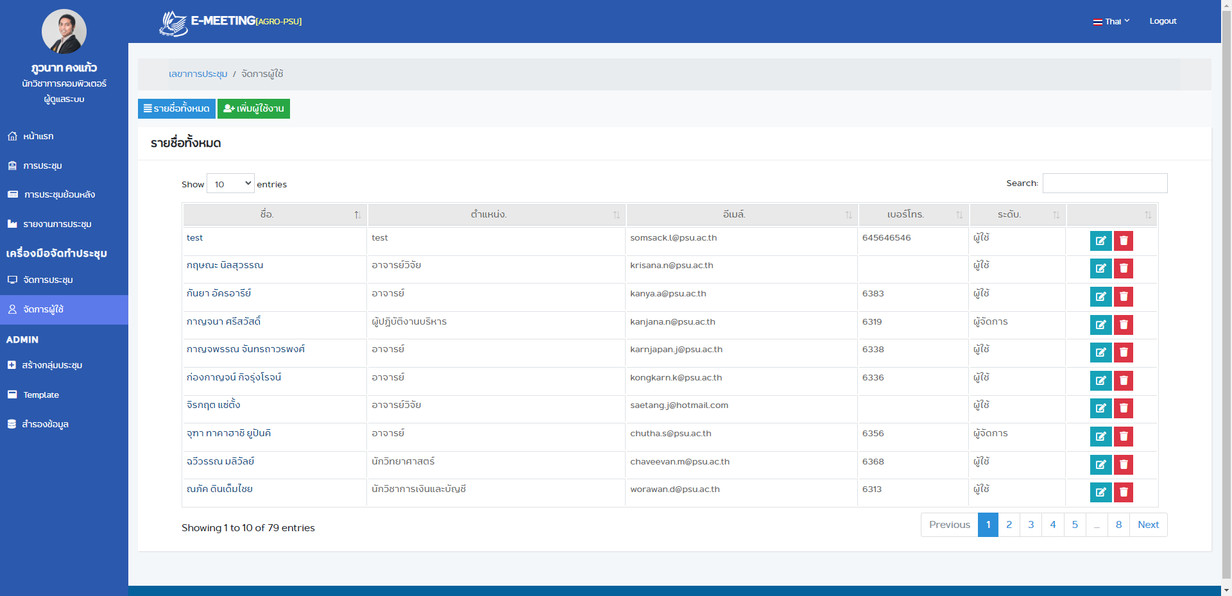Sort table by ระดับ column
The width and height of the screenshot is (1232, 596).
click(x=1018, y=214)
